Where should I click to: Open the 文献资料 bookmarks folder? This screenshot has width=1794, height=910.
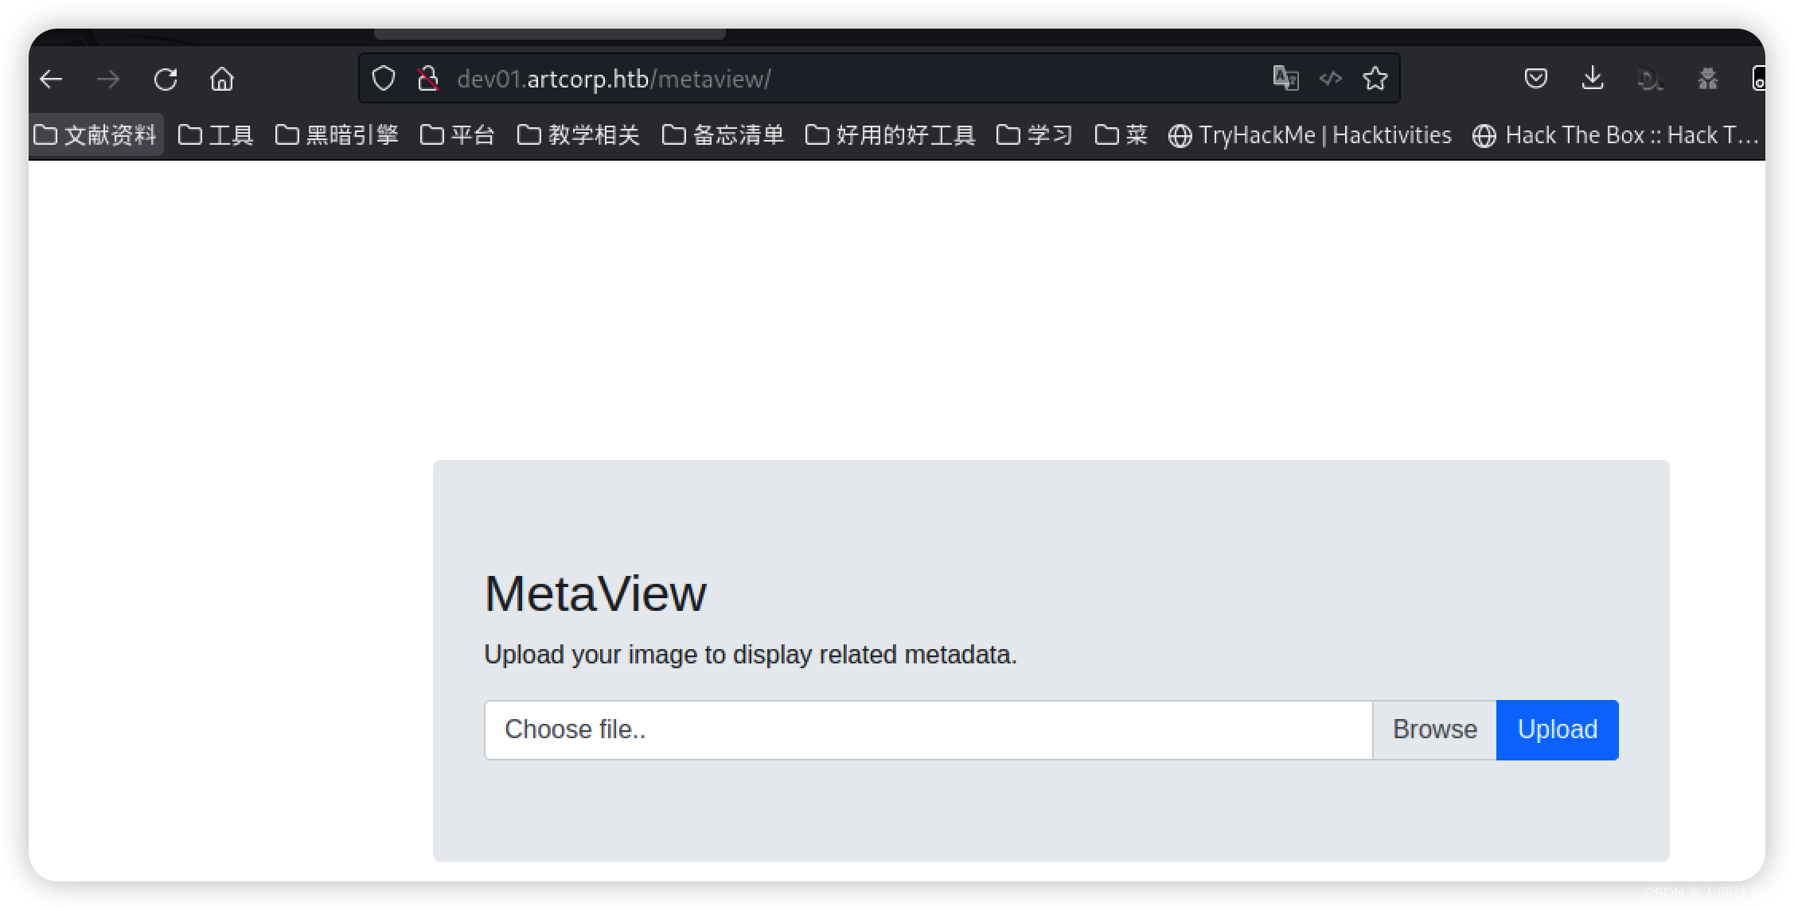[96, 134]
